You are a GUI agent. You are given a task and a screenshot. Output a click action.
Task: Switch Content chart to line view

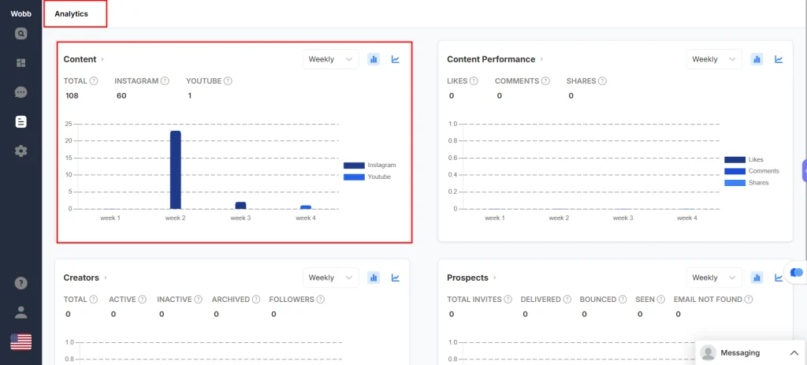pos(396,59)
